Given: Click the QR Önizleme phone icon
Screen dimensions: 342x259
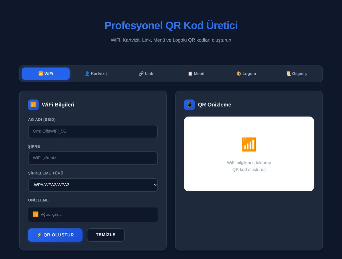Looking at the screenshot, I should pos(190,105).
